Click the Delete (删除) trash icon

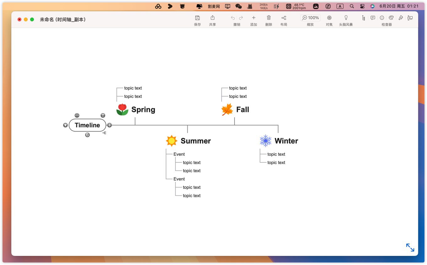269,18
